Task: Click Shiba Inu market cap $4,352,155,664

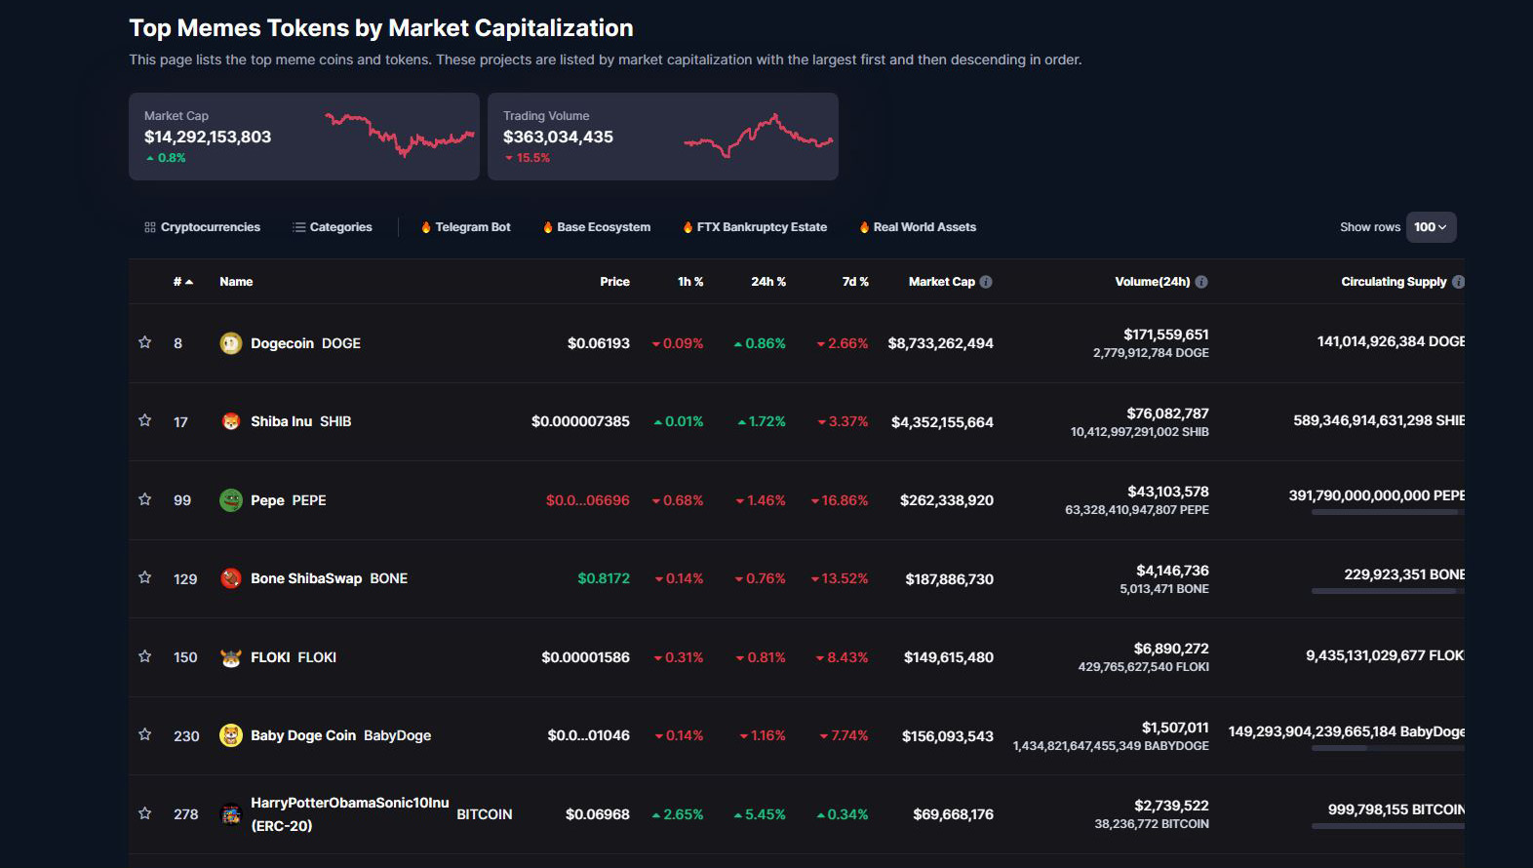Action: (x=942, y=422)
